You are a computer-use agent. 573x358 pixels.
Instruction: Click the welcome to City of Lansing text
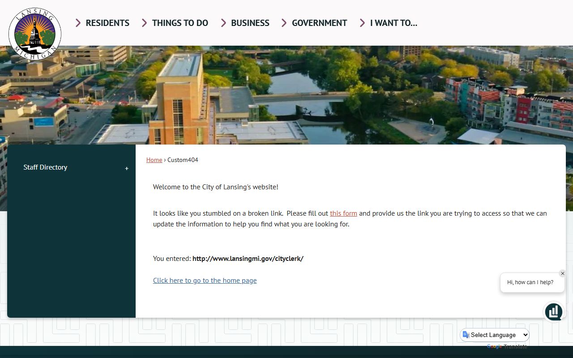(x=216, y=187)
